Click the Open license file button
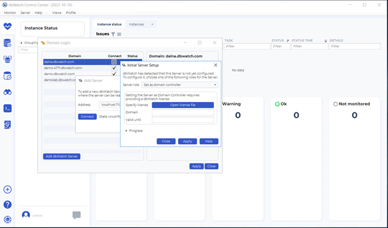Image resolution: width=388 pixels, height=228 pixels. click(x=183, y=105)
